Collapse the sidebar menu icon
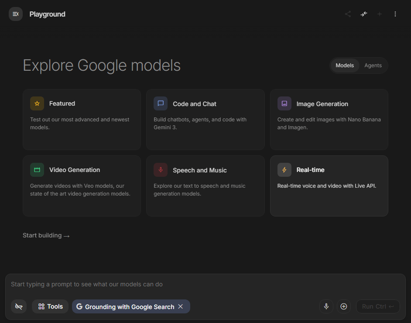Screen dimensions: 411x323 (x=16, y=14)
